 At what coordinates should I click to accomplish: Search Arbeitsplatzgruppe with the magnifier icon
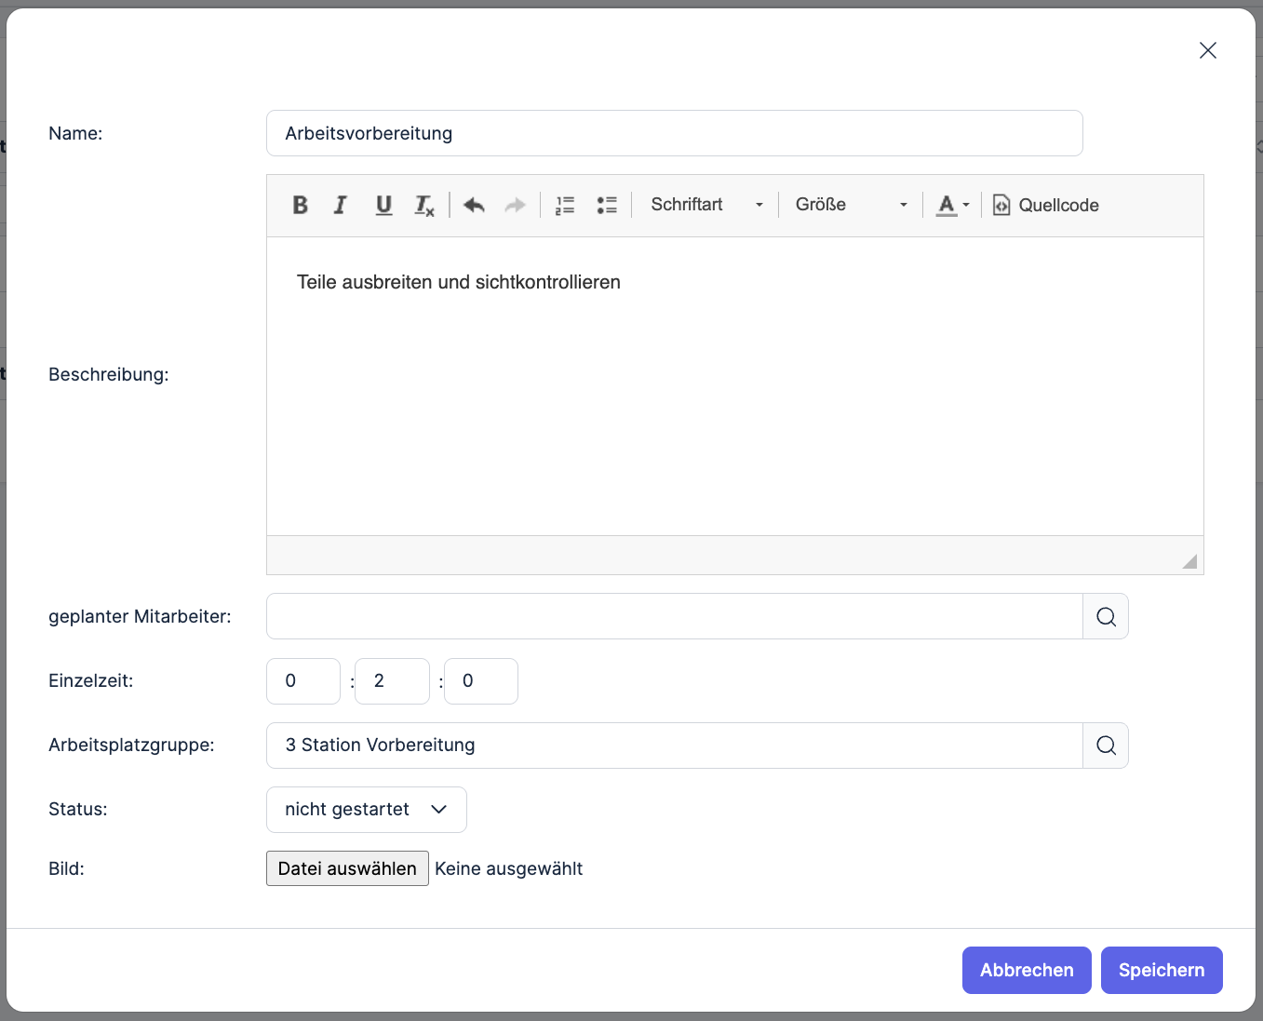click(x=1106, y=746)
